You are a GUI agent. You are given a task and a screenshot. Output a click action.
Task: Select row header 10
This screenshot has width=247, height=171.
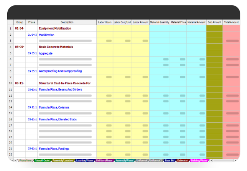coord(11,83)
